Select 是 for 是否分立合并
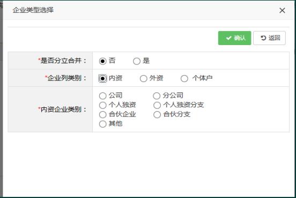The width and height of the screenshot is (296, 198). tap(137, 61)
